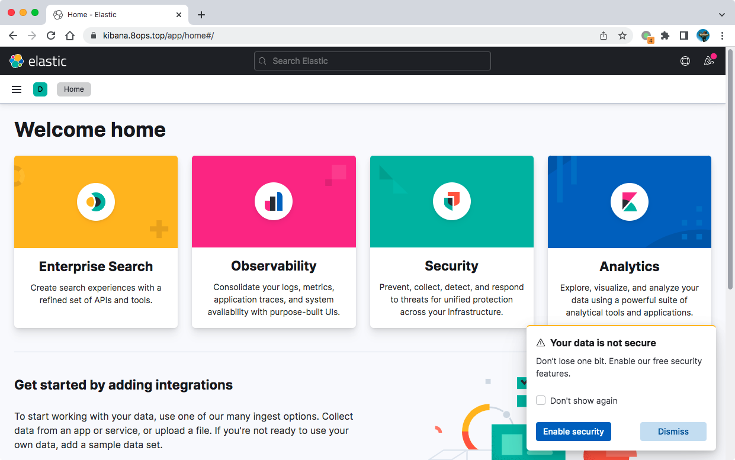The width and height of the screenshot is (735, 460).
Task: Toggle the browser side panel
Action: (x=684, y=36)
